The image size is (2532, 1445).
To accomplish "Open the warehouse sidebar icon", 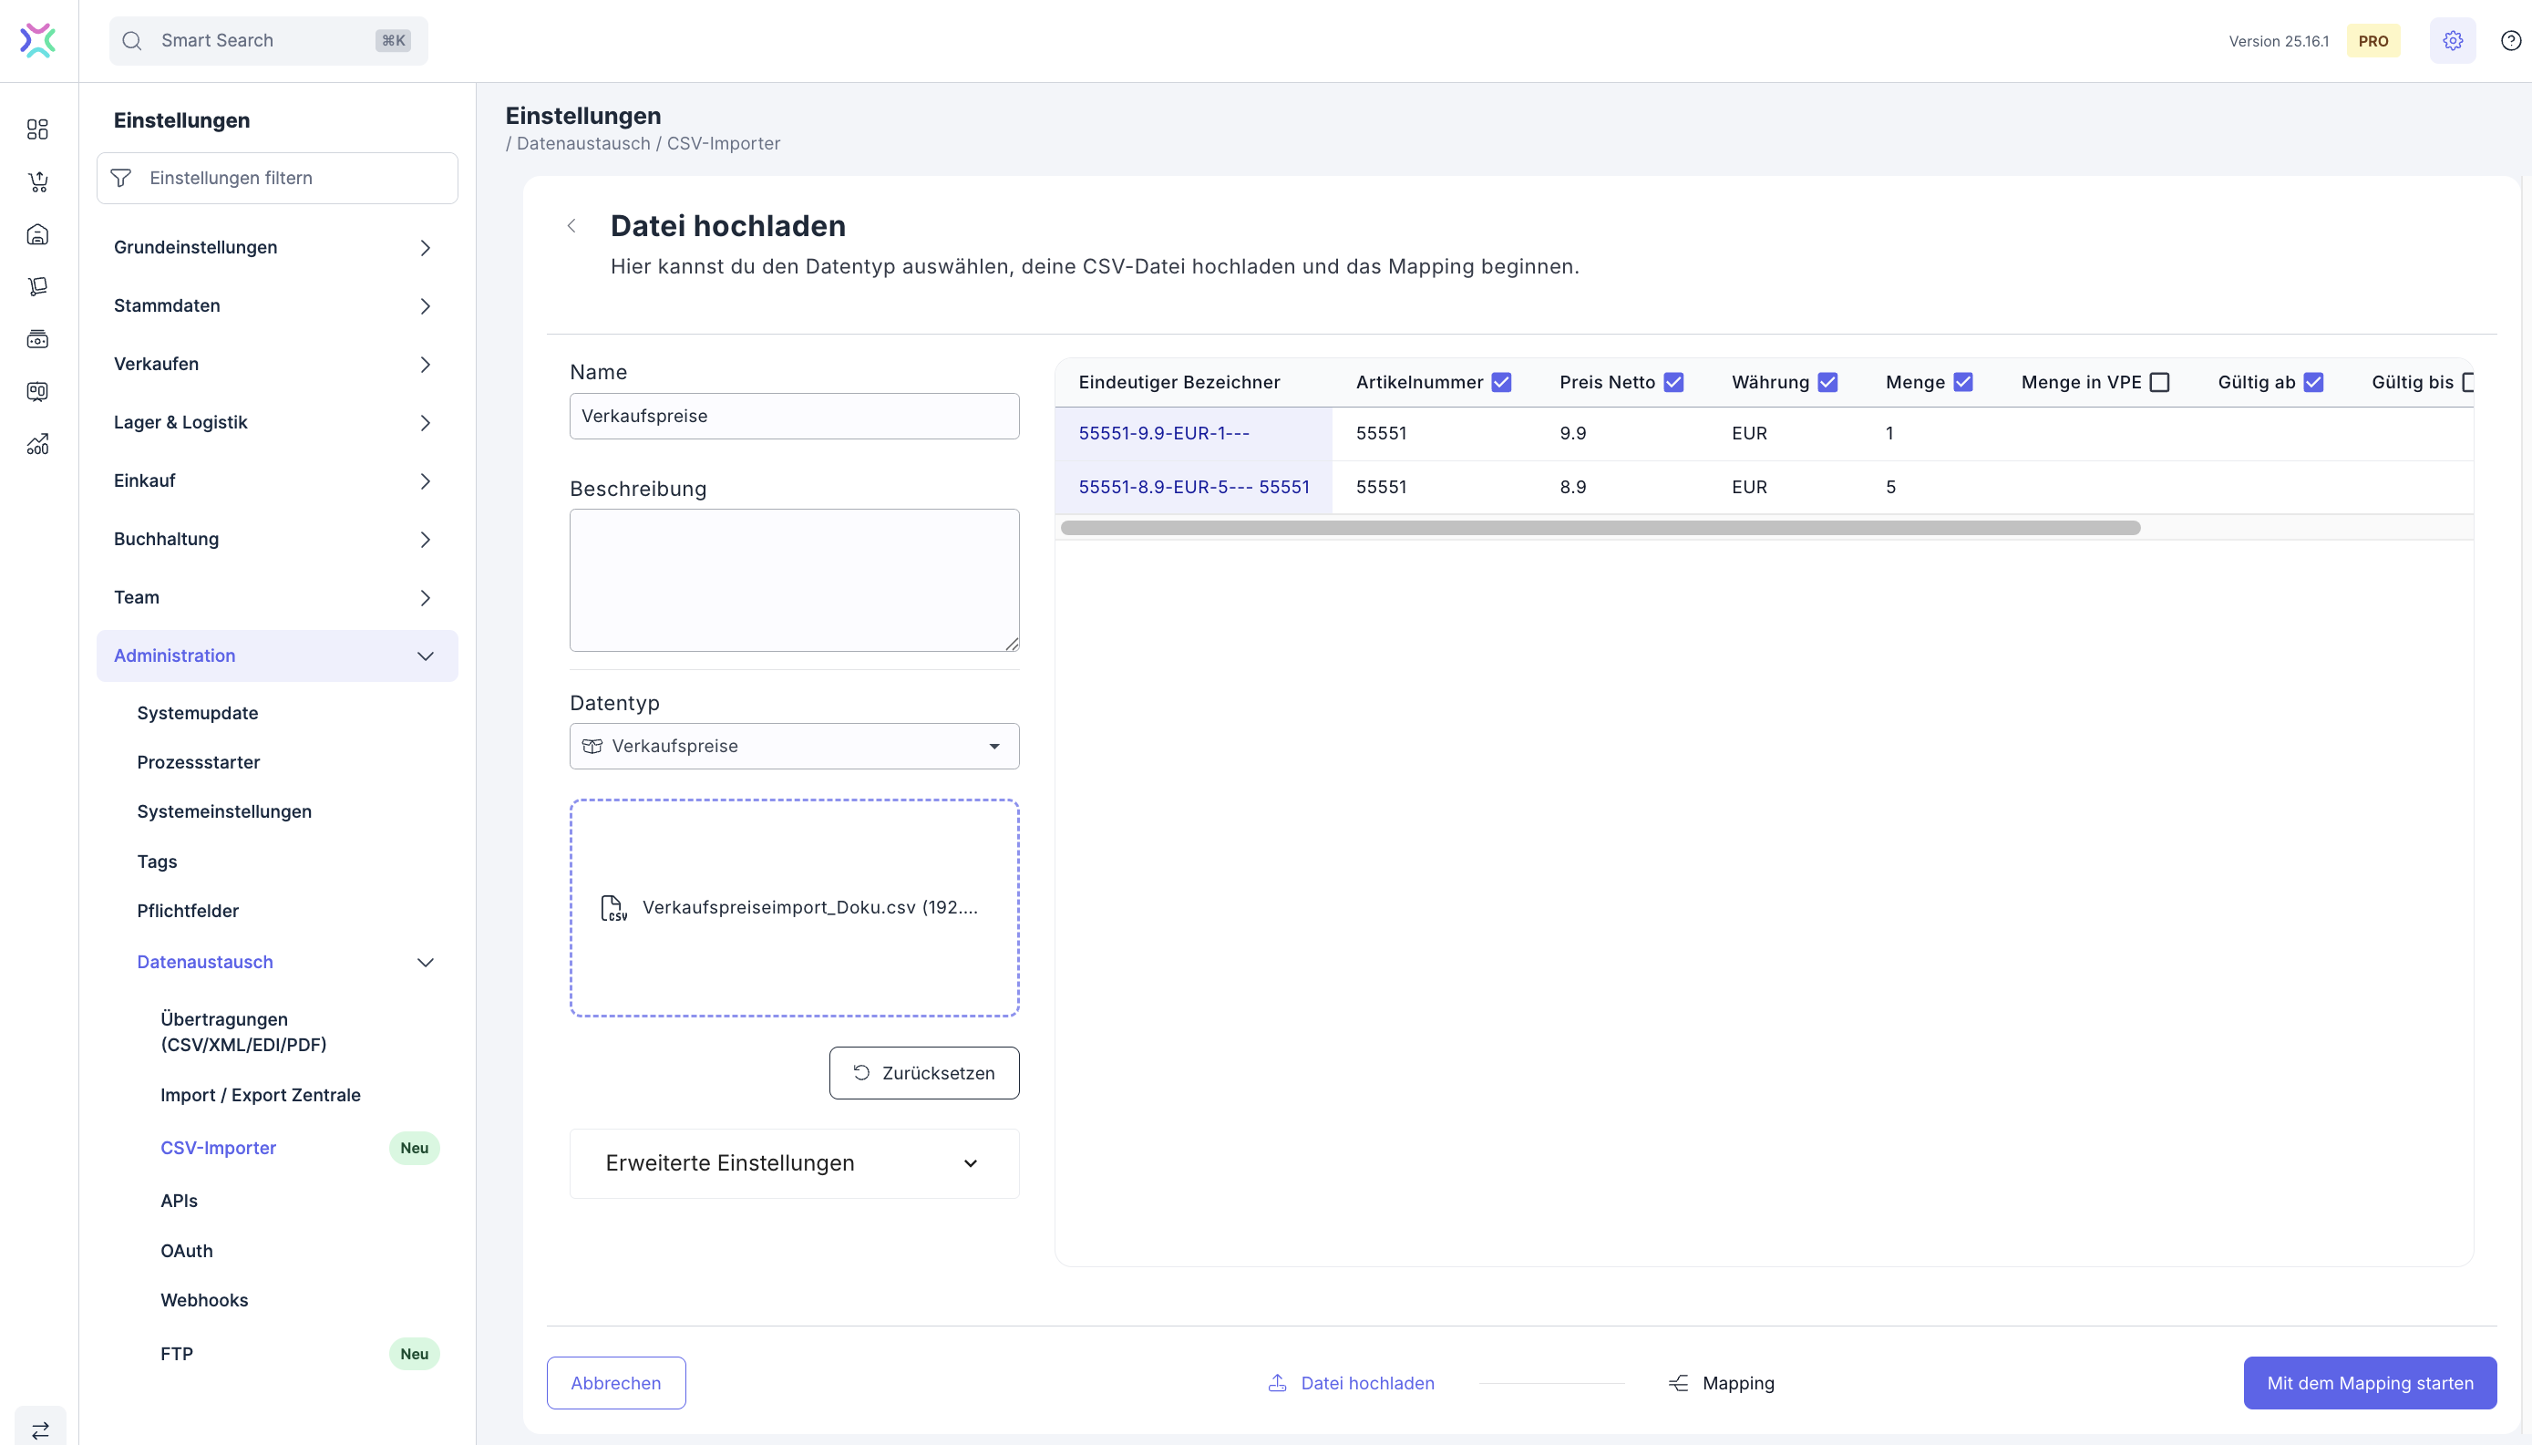I will pos(37,234).
